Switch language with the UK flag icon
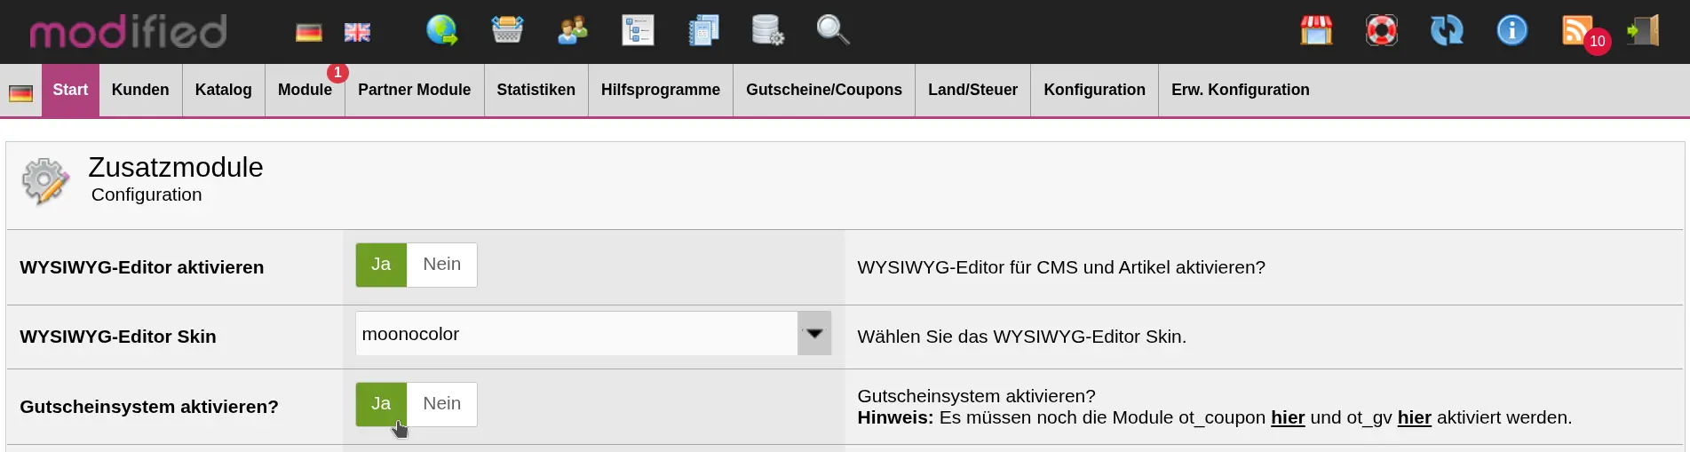 (x=357, y=33)
